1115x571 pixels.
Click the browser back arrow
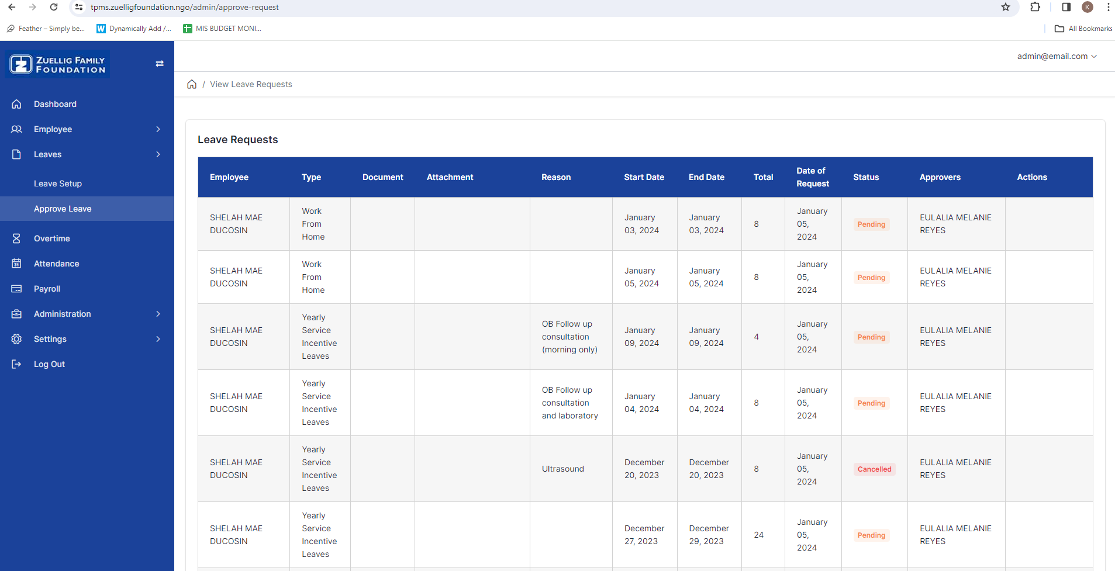click(x=12, y=7)
